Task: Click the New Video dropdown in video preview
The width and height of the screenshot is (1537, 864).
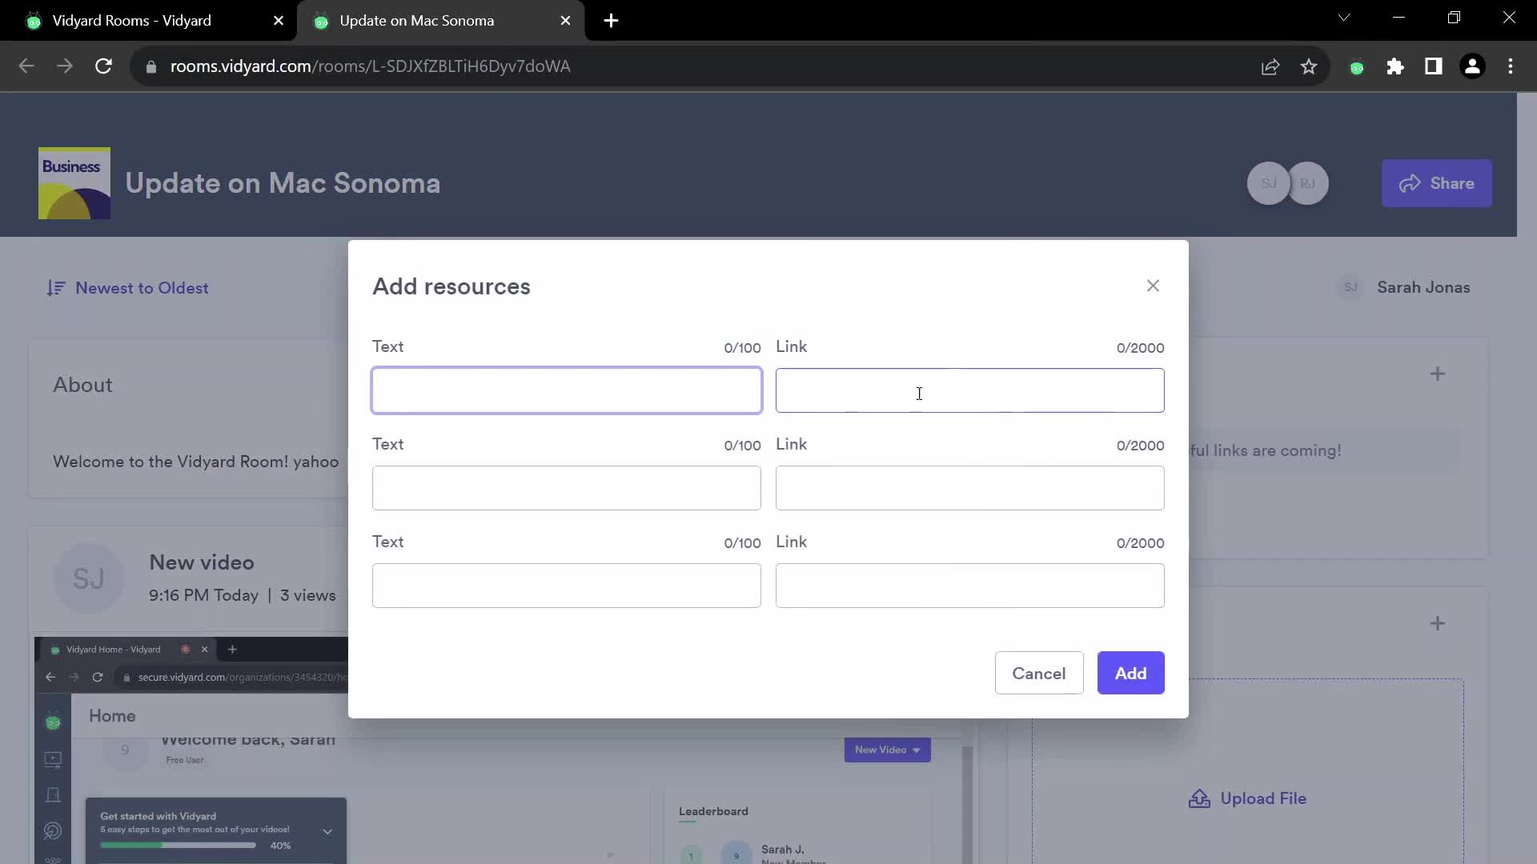Action: click(x=887, y=750)
